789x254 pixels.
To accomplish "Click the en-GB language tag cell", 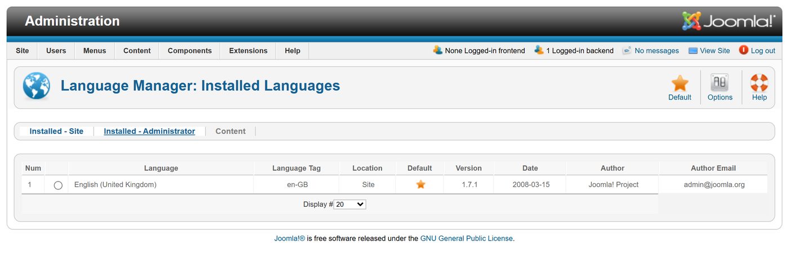I will (x=296, y=184).
